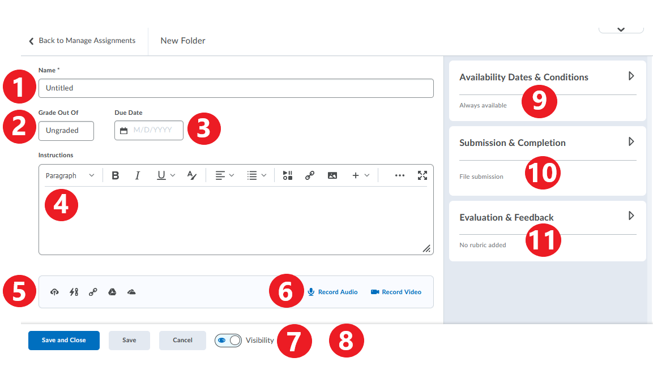
Task: Click the Italic icon in the editor toolbar
Action: click(x=138, y=175)
